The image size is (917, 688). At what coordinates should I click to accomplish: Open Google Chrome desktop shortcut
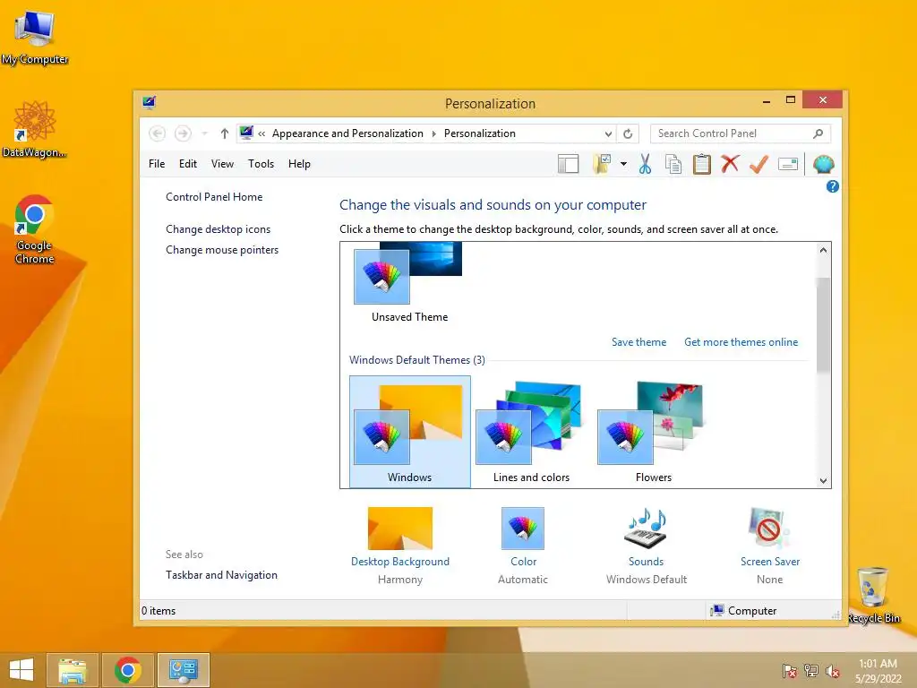[35, 229]
